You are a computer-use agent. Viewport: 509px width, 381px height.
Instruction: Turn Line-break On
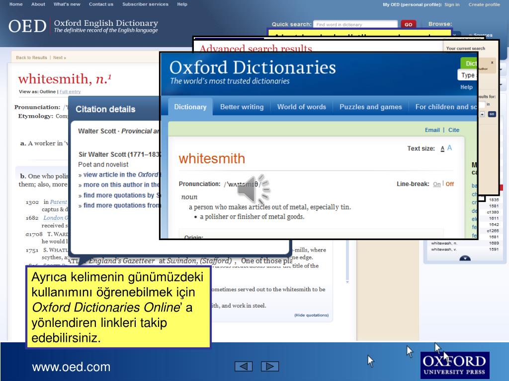pos(437,184)
